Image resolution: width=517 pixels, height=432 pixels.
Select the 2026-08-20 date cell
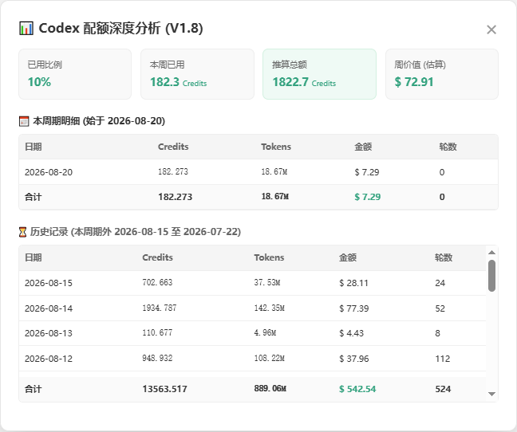click(x=49, y=172)
